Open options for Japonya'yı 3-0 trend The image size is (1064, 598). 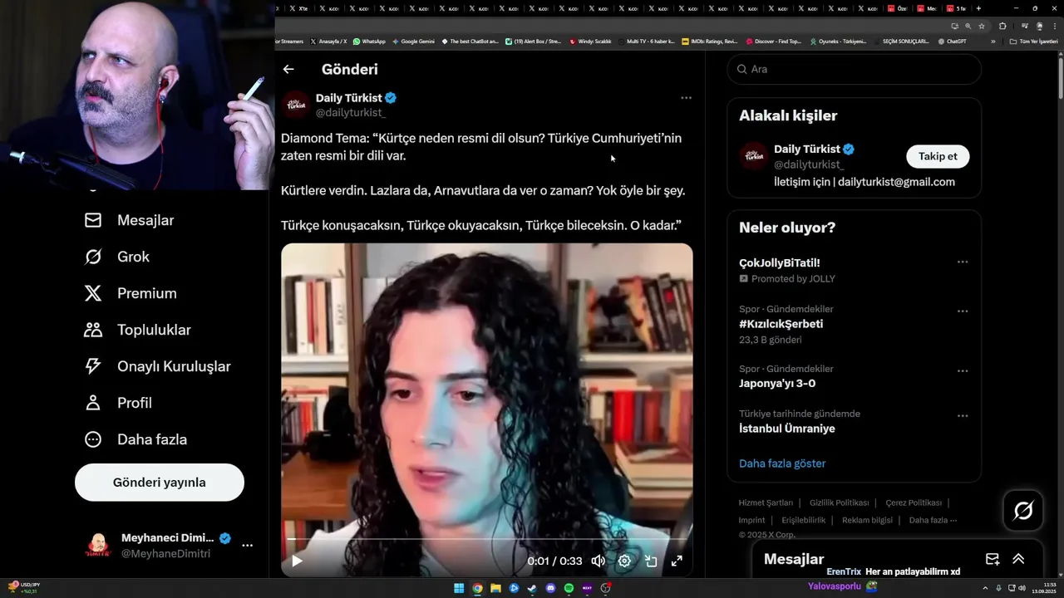pyautogui.click(x=963, y=371)
